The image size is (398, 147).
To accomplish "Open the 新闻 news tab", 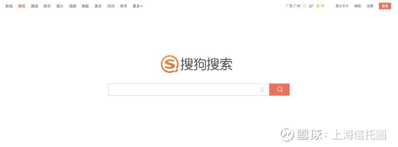I will click(x=9, y=6).
